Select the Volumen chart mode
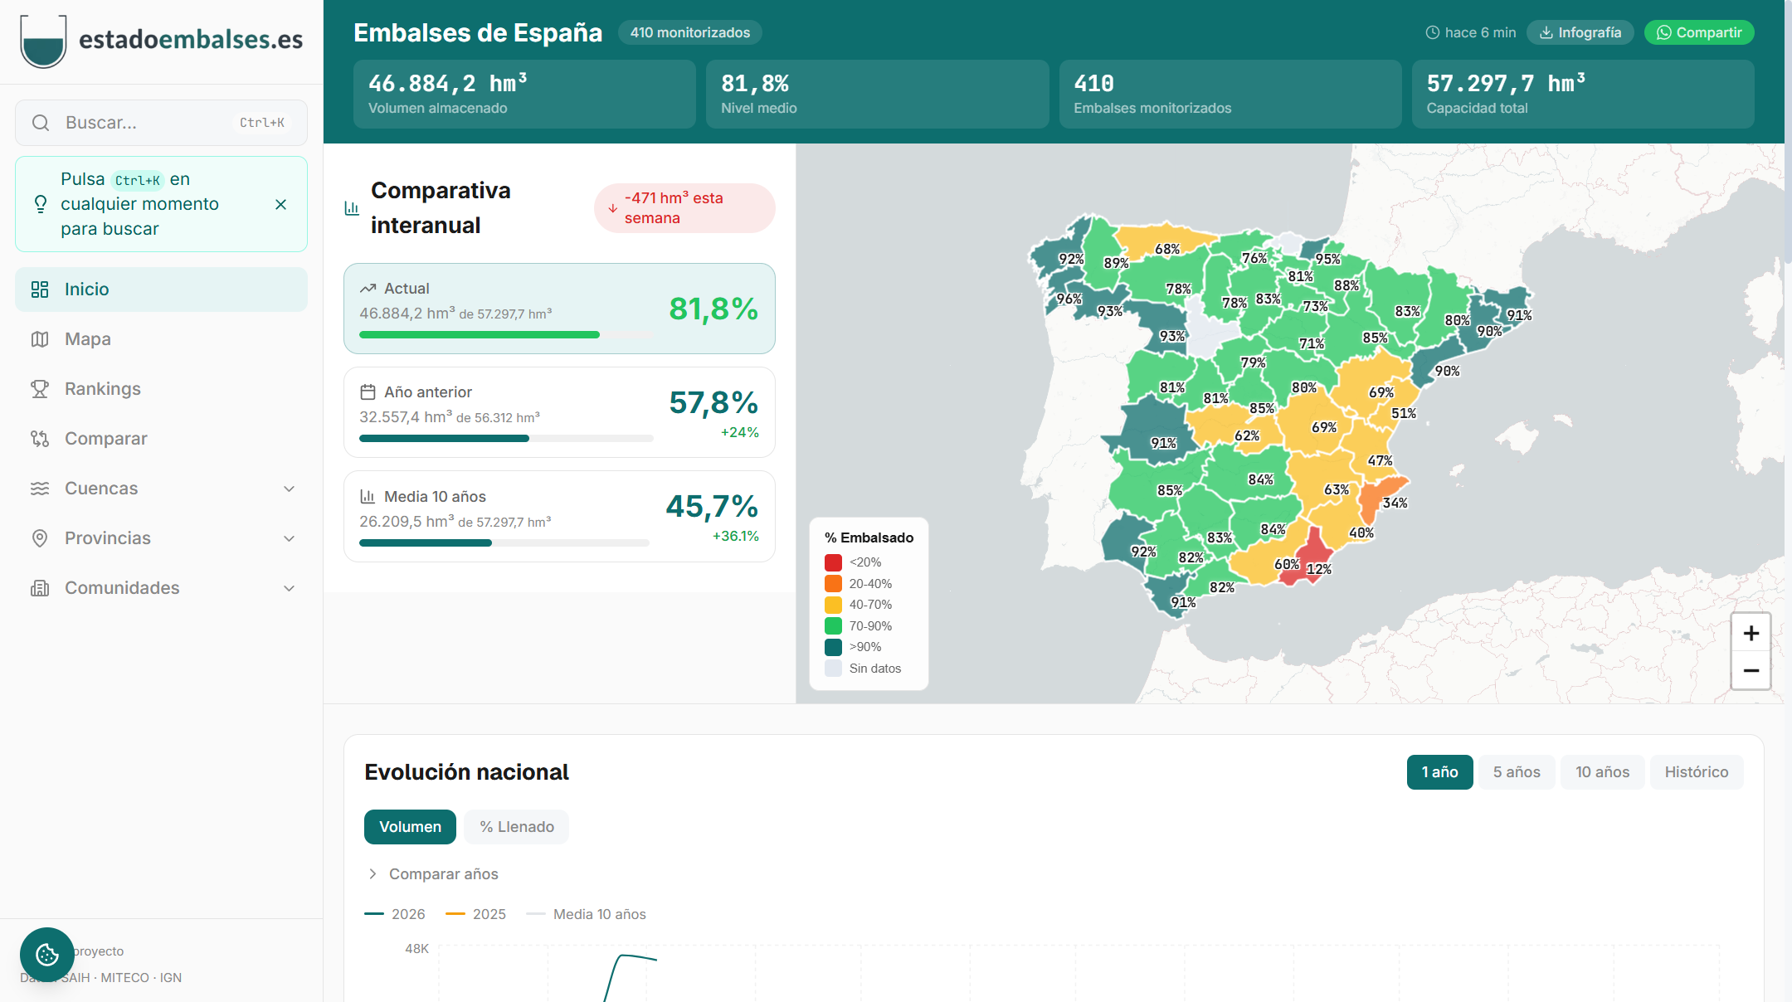This screenshot has height=1002, width=1792. (410, 827)
